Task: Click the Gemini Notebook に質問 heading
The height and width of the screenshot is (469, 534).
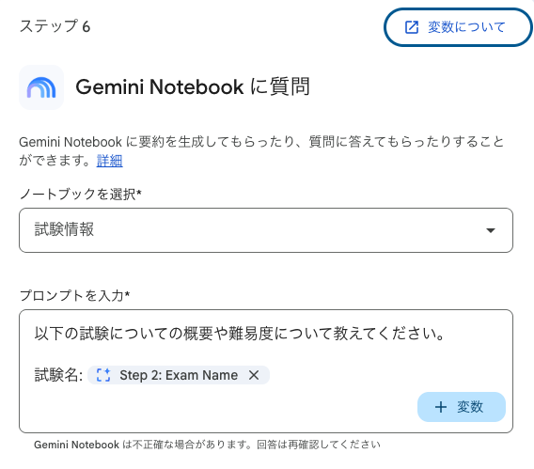Action: click(x=193, y=86)
